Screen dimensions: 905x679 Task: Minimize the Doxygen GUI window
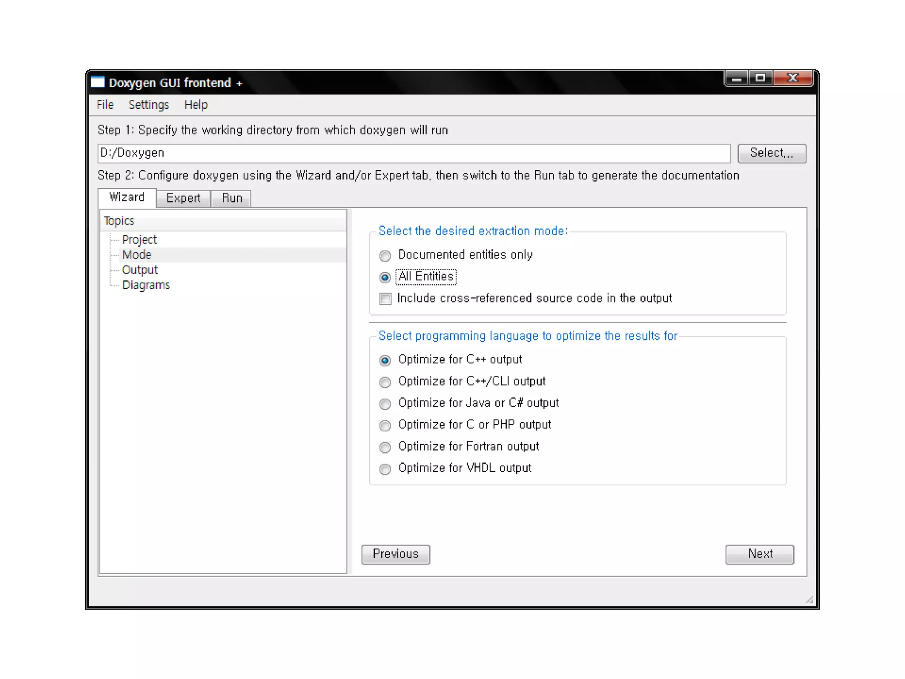point(737,79)
